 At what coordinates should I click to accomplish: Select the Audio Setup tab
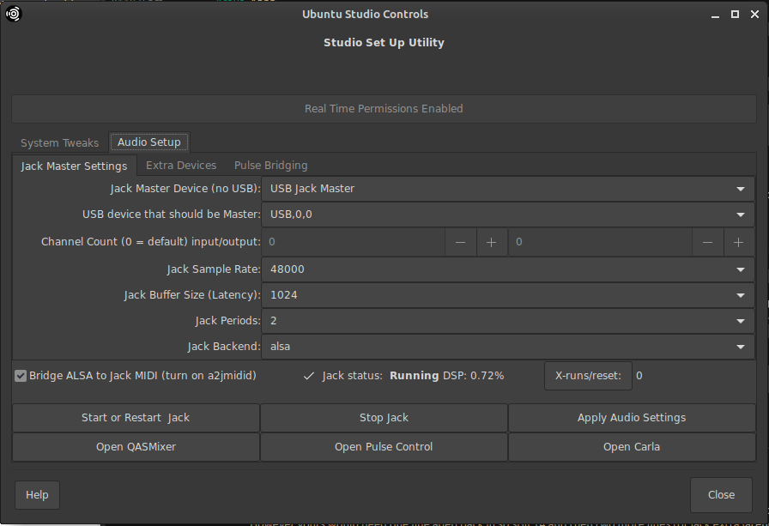point(149,142)
